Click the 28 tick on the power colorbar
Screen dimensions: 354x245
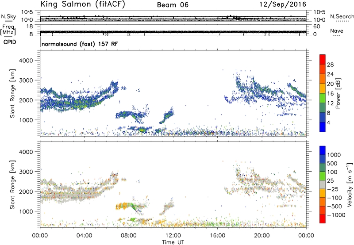pos(330,65)
